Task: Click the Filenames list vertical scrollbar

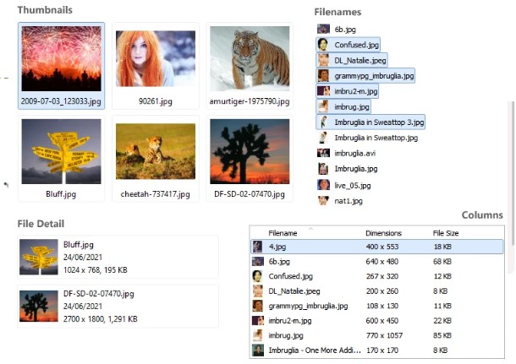Action: 510,152
